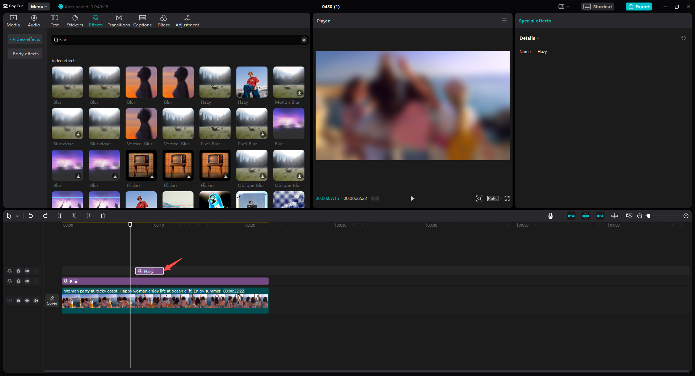The width and height of the screenshot is (695, 376).
Task: Open the Transitions panel
Action: tap(119, 20)
